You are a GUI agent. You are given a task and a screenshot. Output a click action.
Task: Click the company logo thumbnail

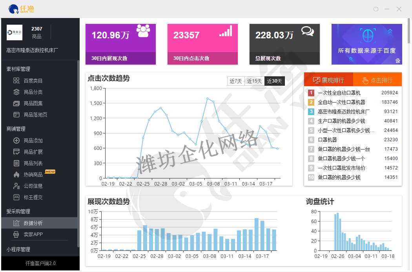[15, 32]
